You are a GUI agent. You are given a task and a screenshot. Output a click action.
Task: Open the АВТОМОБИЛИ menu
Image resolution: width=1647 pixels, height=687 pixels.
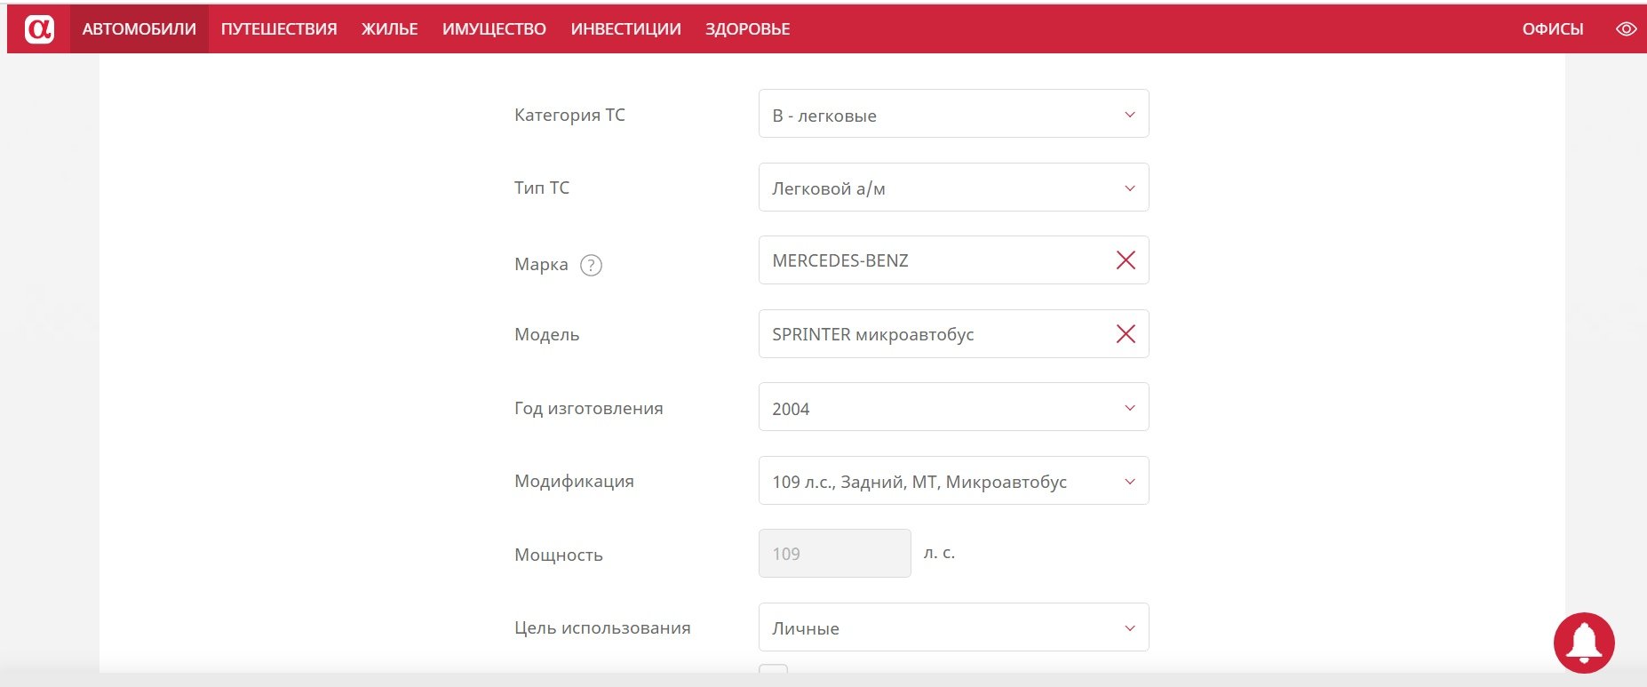tap(139, 29)
